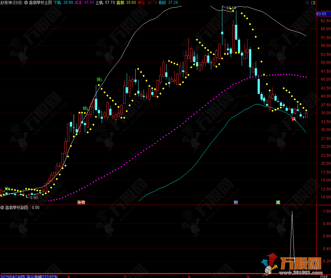Click the square window icon at top right

[313, 2]
